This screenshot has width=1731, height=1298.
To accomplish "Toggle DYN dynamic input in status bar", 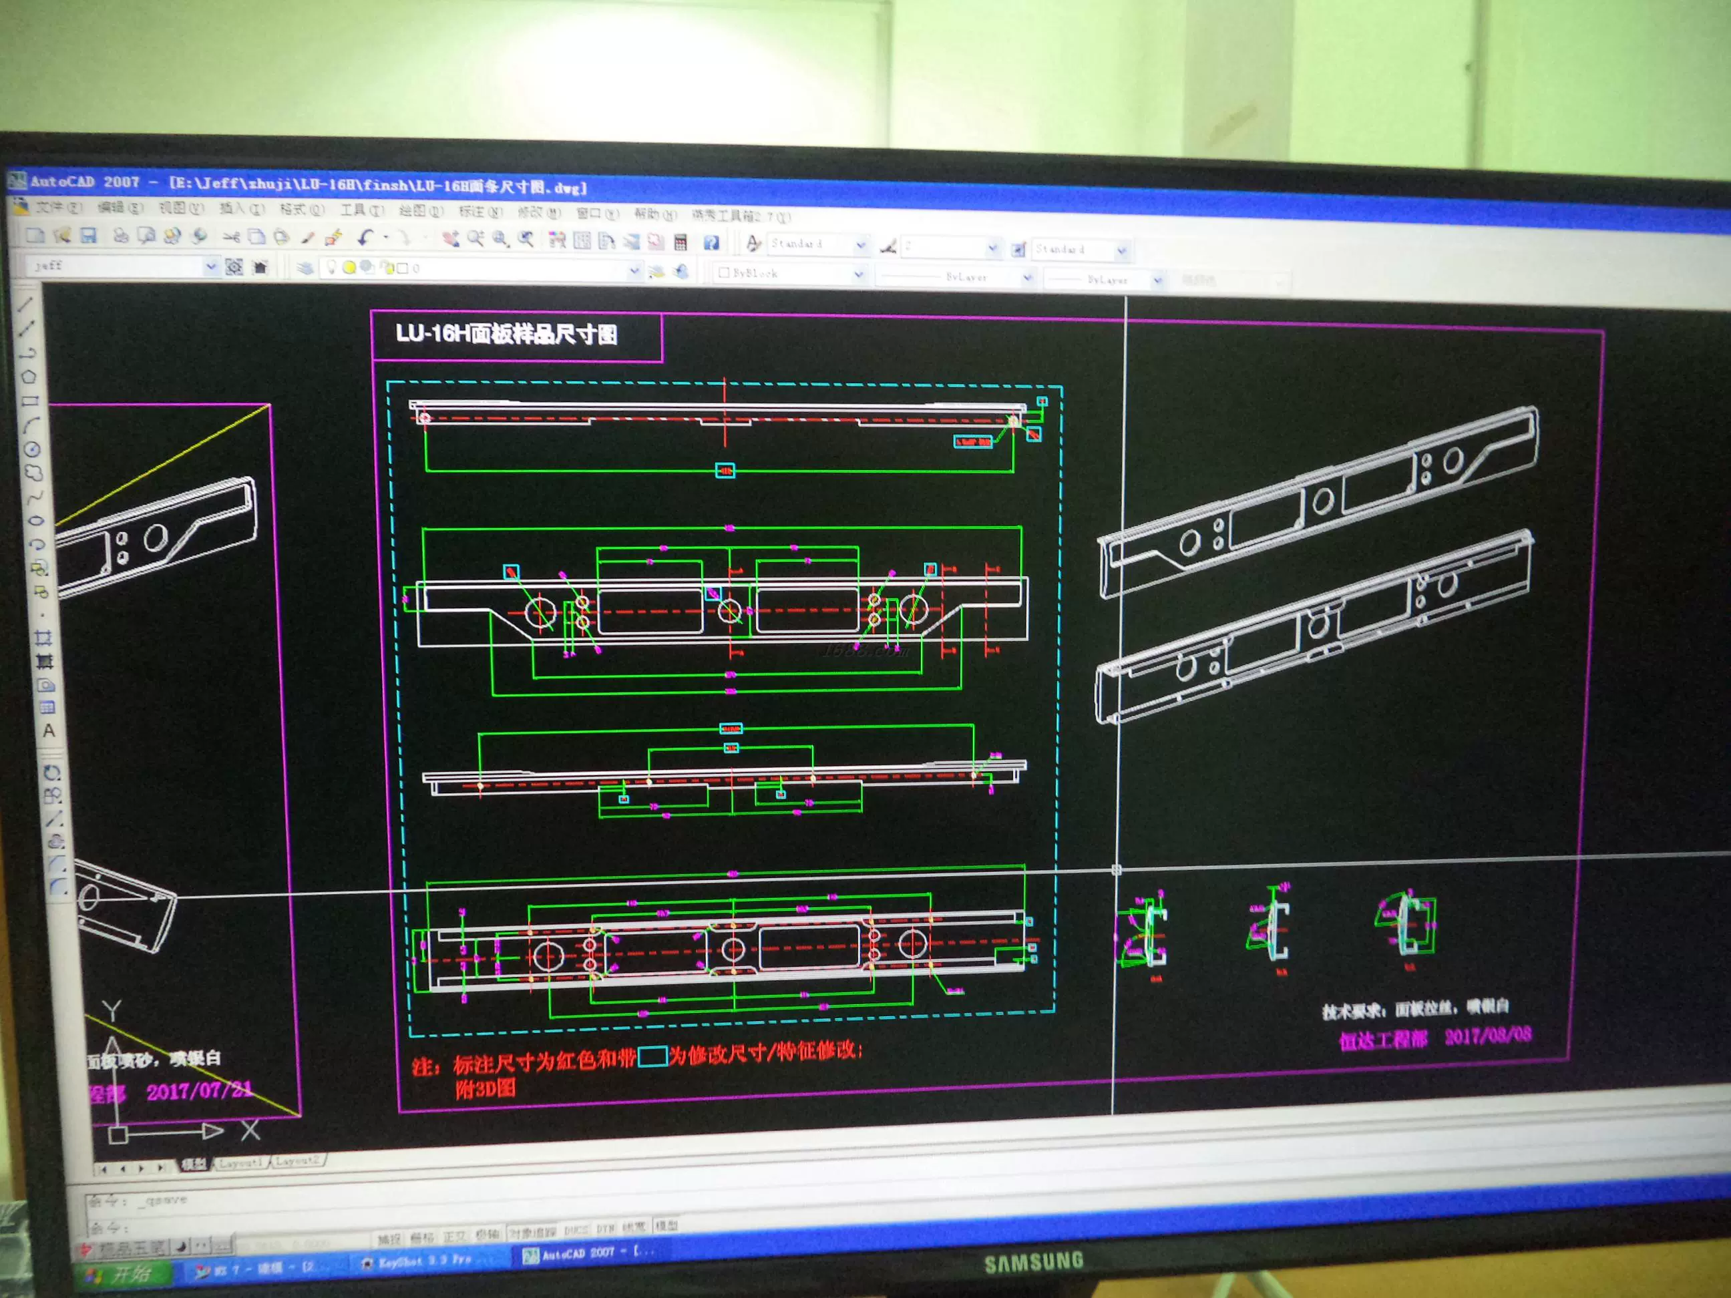I will point(605,1230).
